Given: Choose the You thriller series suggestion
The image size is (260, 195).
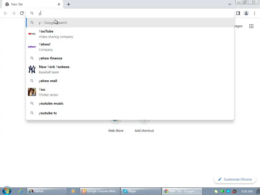Looking at the screenshot, I should click(130, 92).
